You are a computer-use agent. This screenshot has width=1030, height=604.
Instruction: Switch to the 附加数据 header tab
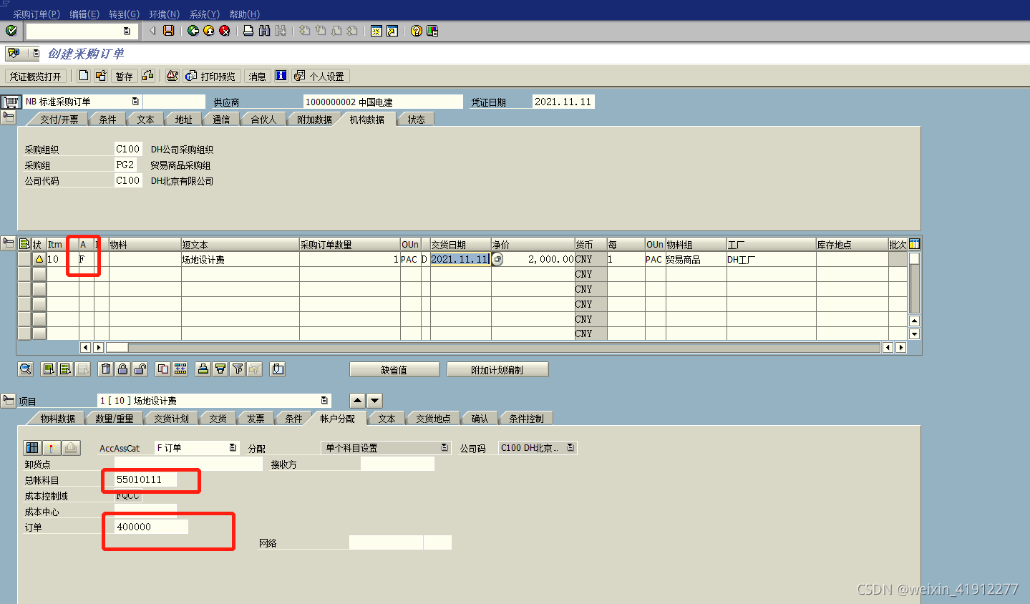click(x=314, y=120)
